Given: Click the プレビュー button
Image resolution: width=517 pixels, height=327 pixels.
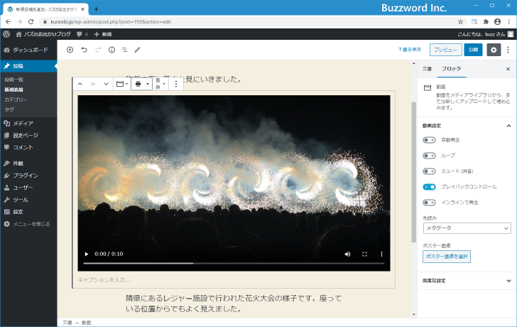Looking at the screenshot, I should tap(445, 50).
